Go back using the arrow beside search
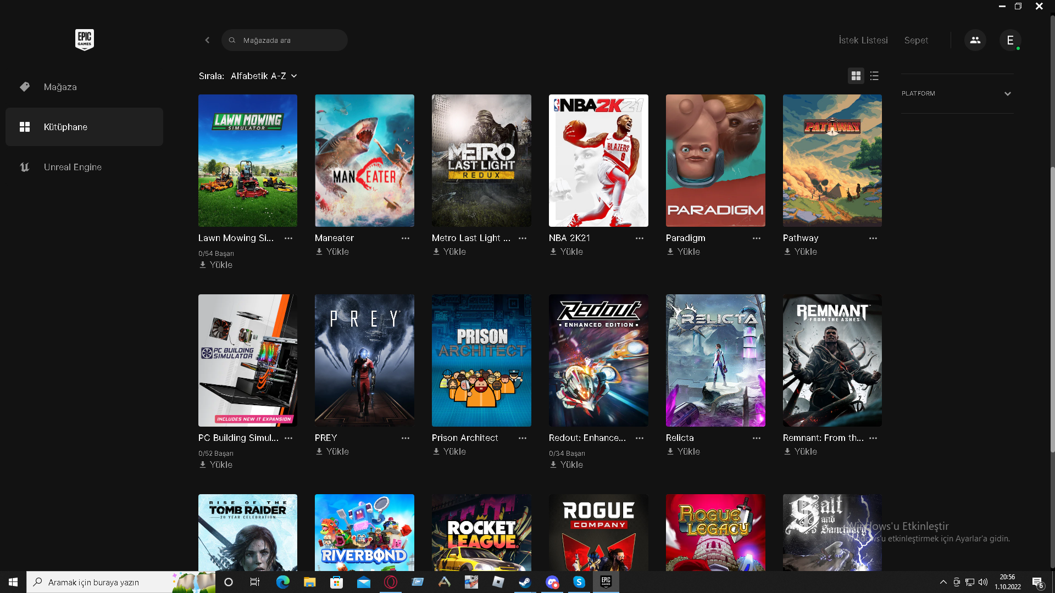 (x=207, y=40)
